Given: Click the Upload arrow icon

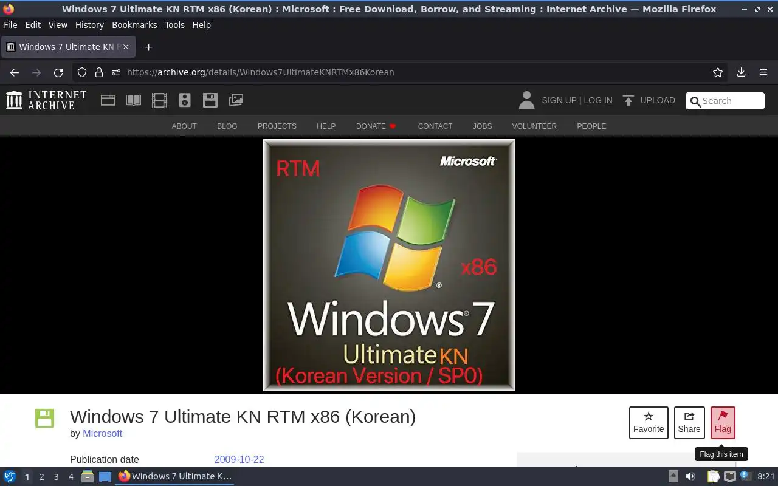Looking at the screenshot, I should click(628, 100).
